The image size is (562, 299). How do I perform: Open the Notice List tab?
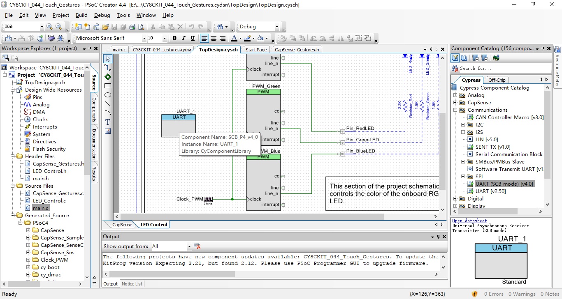pos(132,284)
